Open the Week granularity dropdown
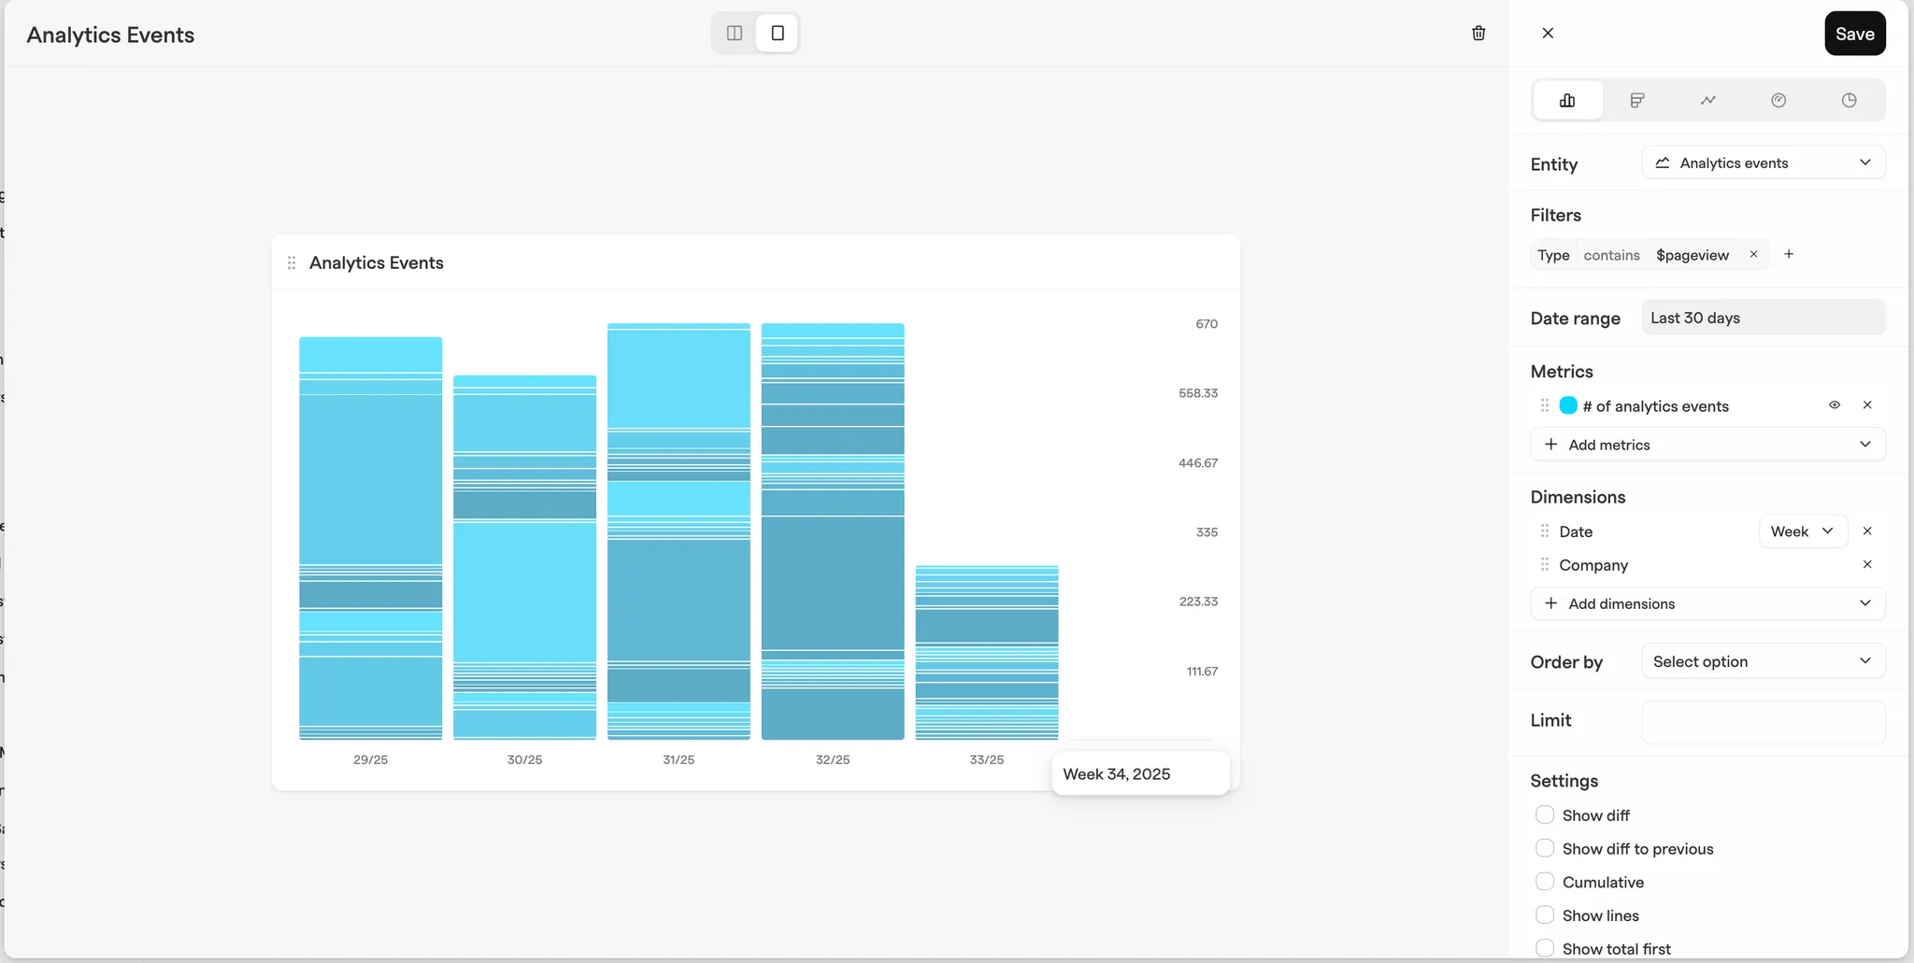Image resolution: width=1914 pixels, height=963 pixels. click(x=1803, y=531)
